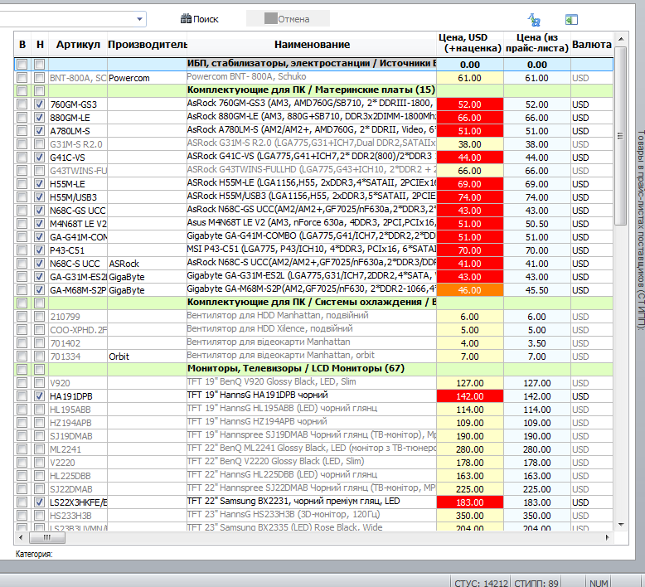Click the vertical scrollbar thumb
Viewport: 645px width, 587px height.
pos(621,136)
